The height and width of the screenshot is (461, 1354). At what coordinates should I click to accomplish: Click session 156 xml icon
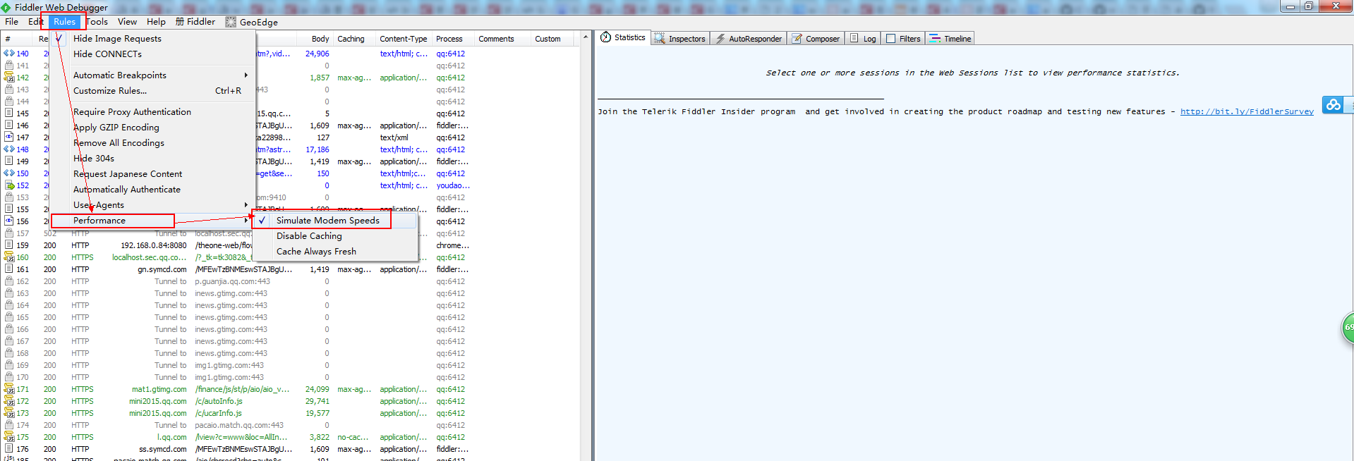point(9,221)
